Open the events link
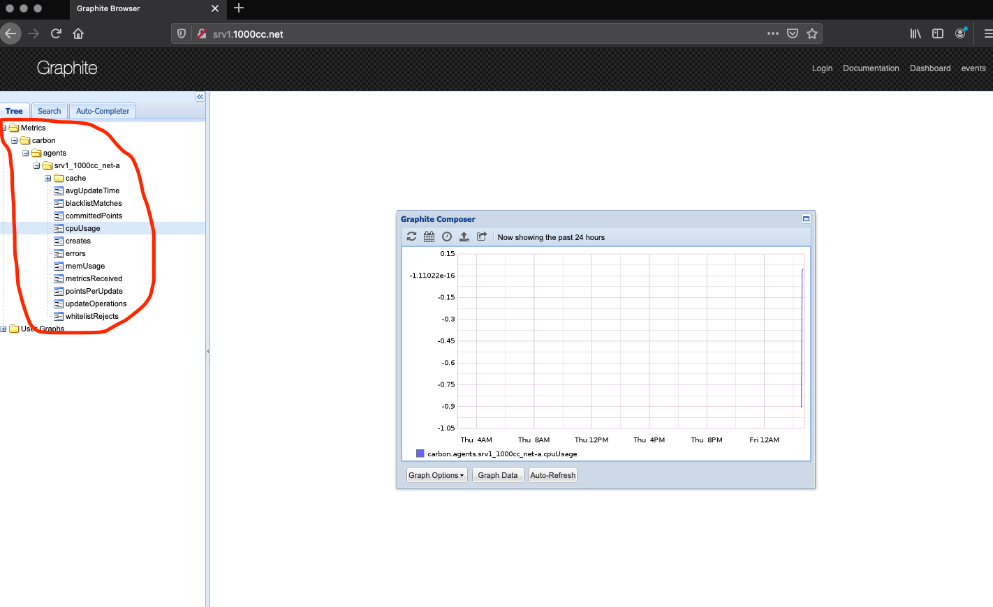993x607 pixels. pos(973,68)
